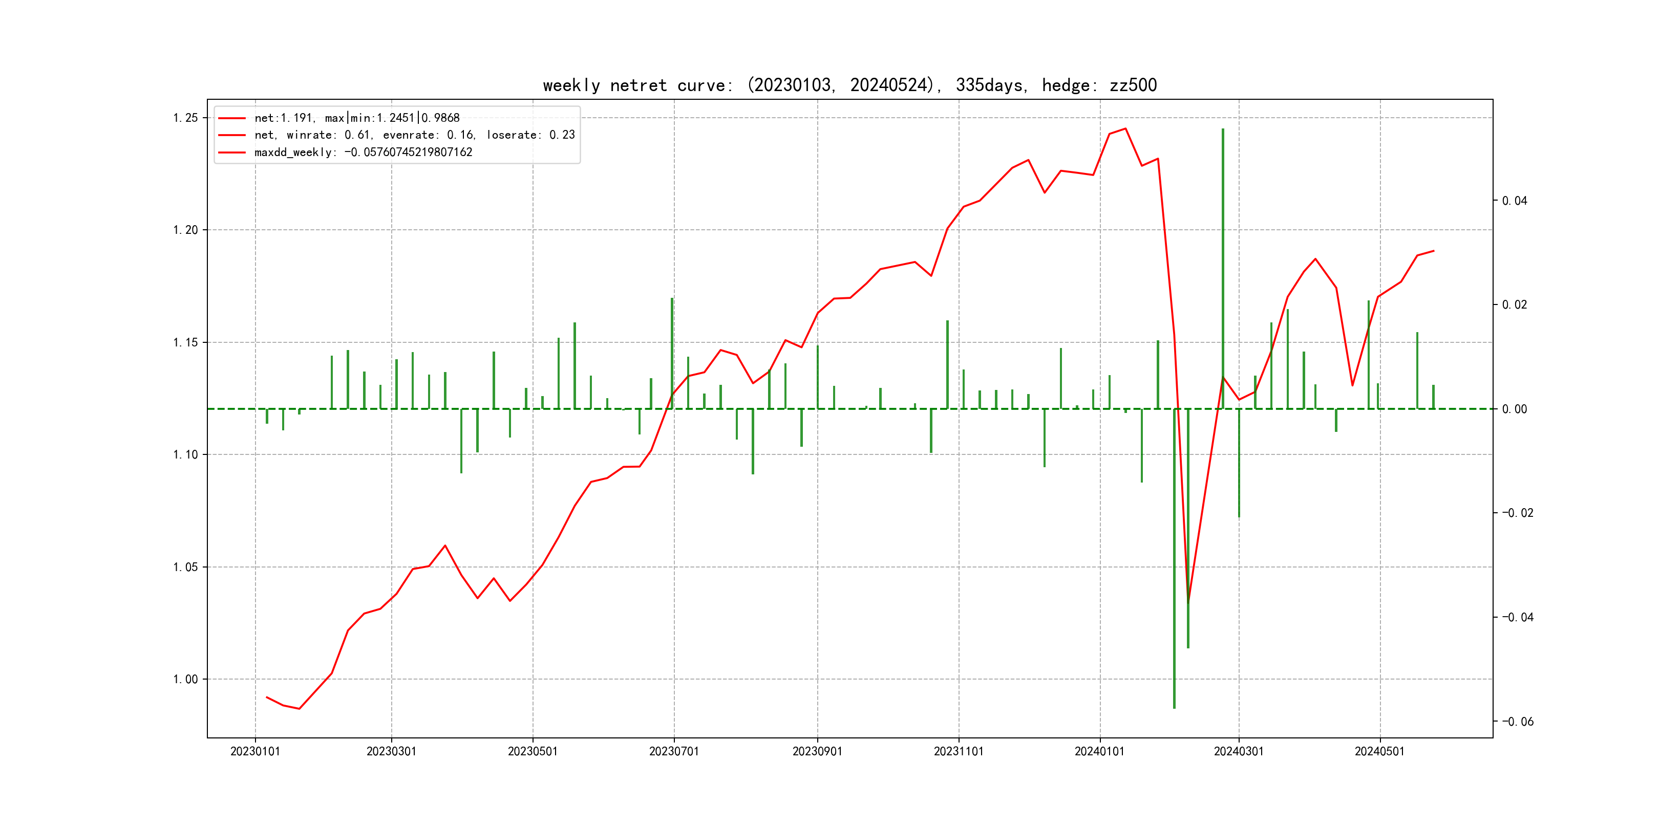Image resolution: width=1659 pixels, height=829 pixels.
Task: Click right y-axis label 0.00
Action: coord(1515,409)
